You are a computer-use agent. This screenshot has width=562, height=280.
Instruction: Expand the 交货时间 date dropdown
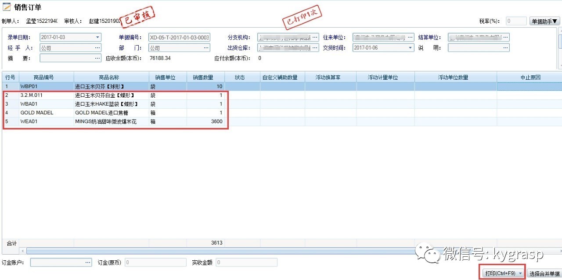[410, 48]
